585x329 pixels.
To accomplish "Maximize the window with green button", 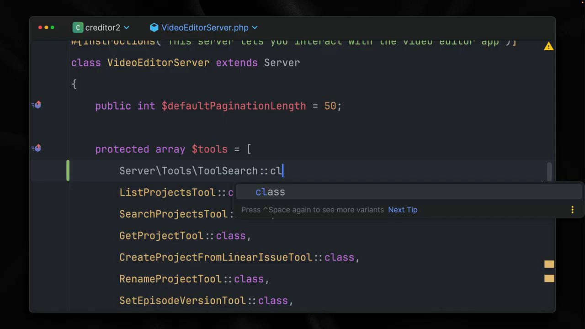I will (x=53, y=28).
